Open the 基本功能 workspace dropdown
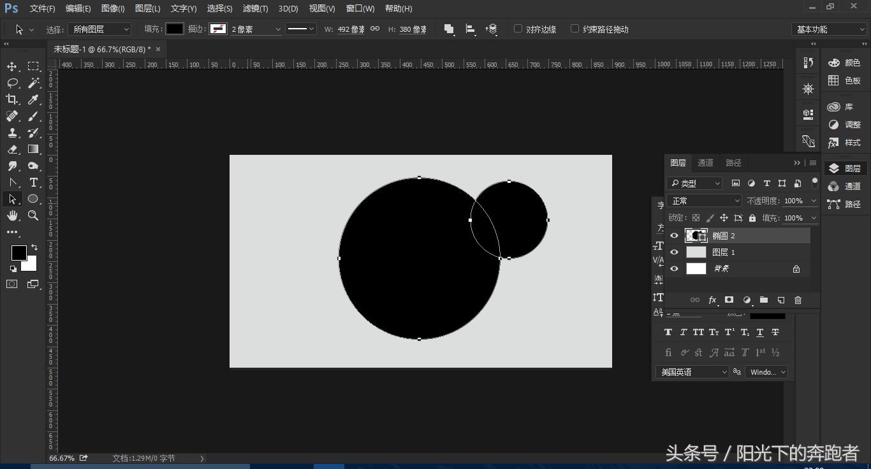Screen dimensions: 871x469 829,29
